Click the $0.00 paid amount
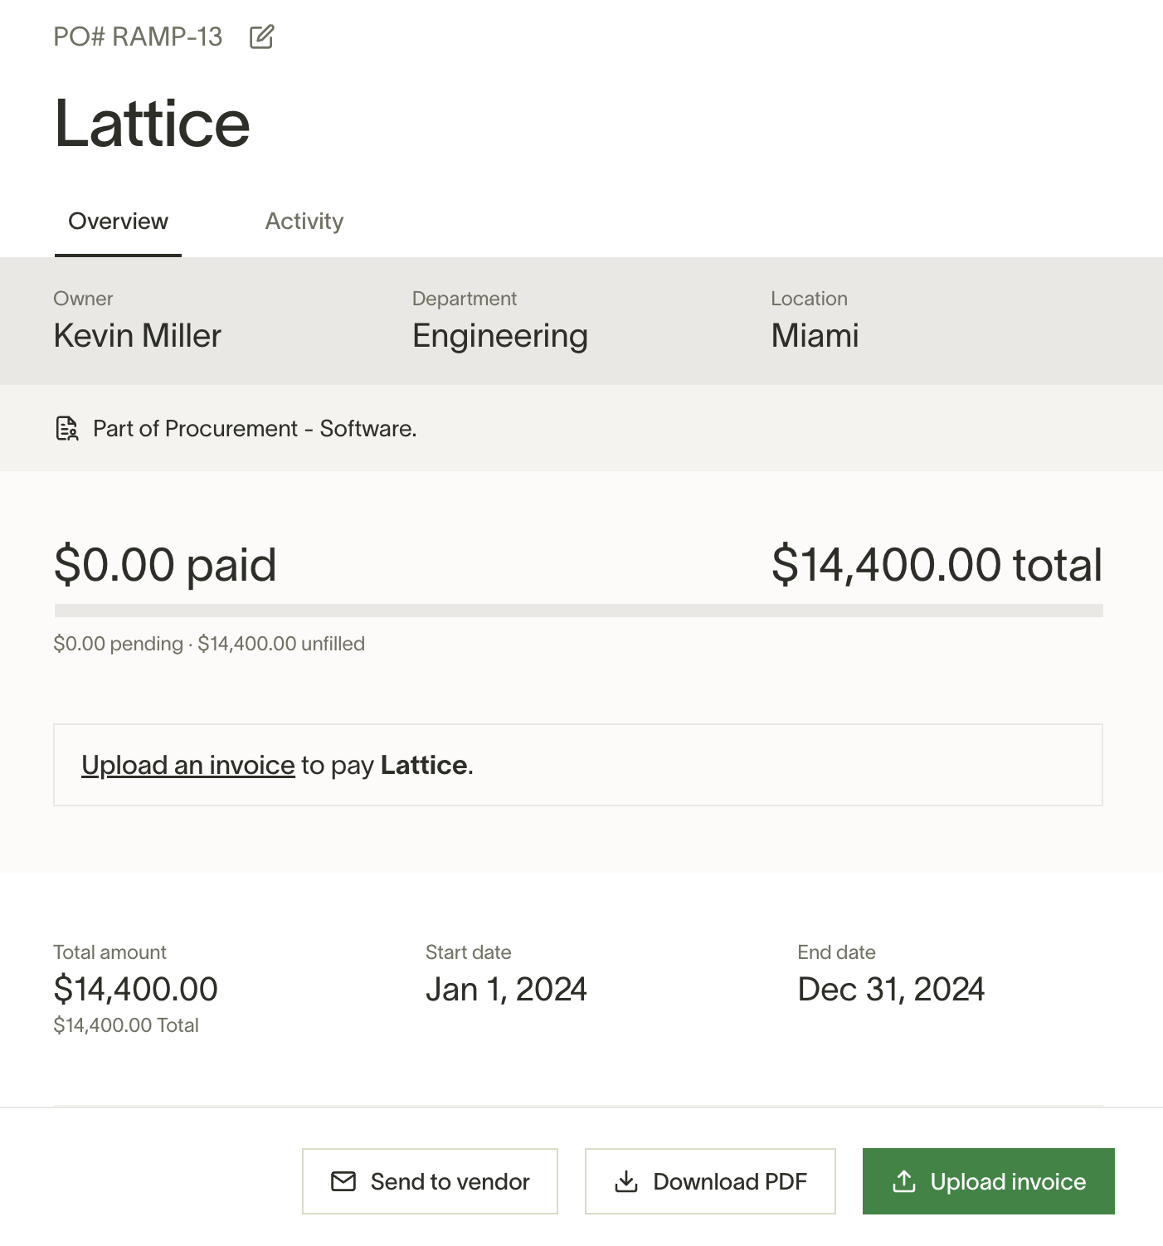 (165, 565)
